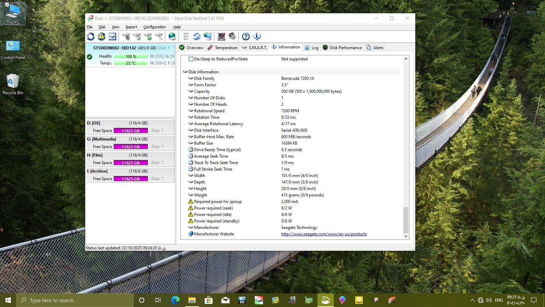Click the speaker sound icon in toolbar
The height and width of the screenshot is (307, 545).
point(232,36)
